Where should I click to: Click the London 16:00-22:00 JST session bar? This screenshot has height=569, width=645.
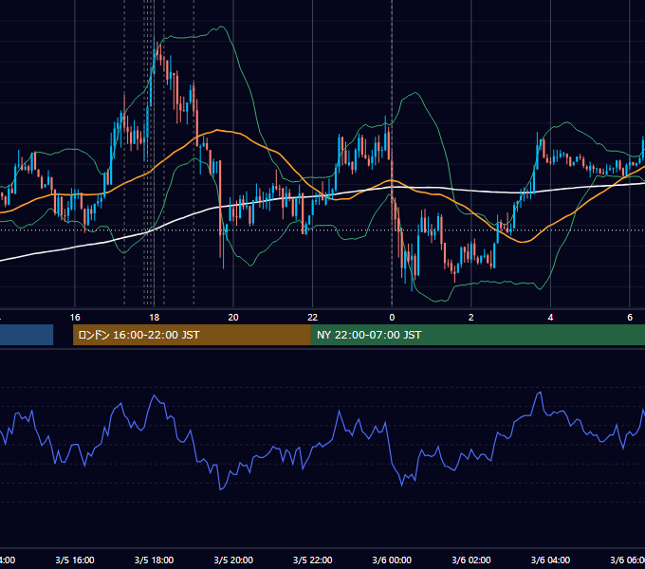tap(192, 335)
